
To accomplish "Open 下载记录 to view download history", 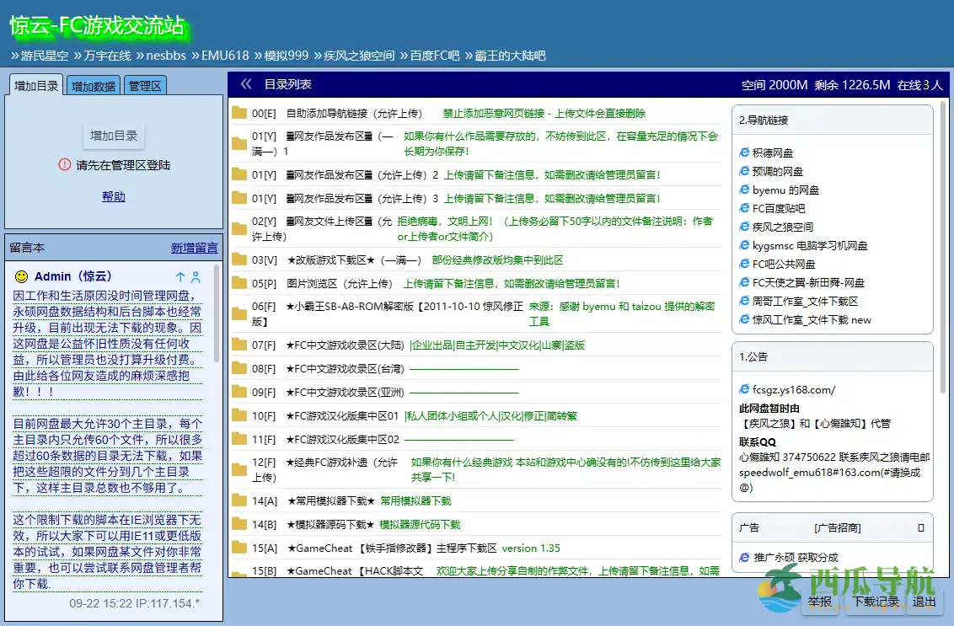I will 876,602.
